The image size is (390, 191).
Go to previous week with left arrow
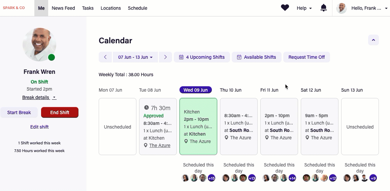[105, 57]
